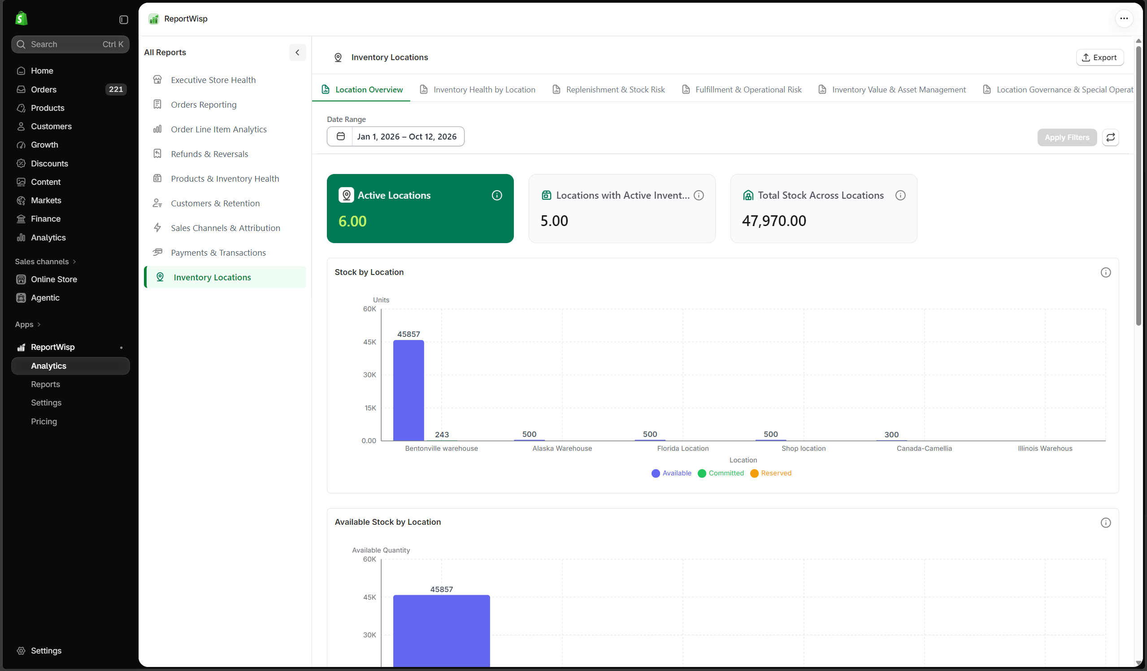
Task: Open the Available Stock by Location info icon
Action: pos(1106,522)
